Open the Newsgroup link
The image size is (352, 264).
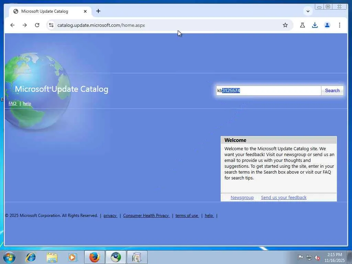tap(242, 197)
